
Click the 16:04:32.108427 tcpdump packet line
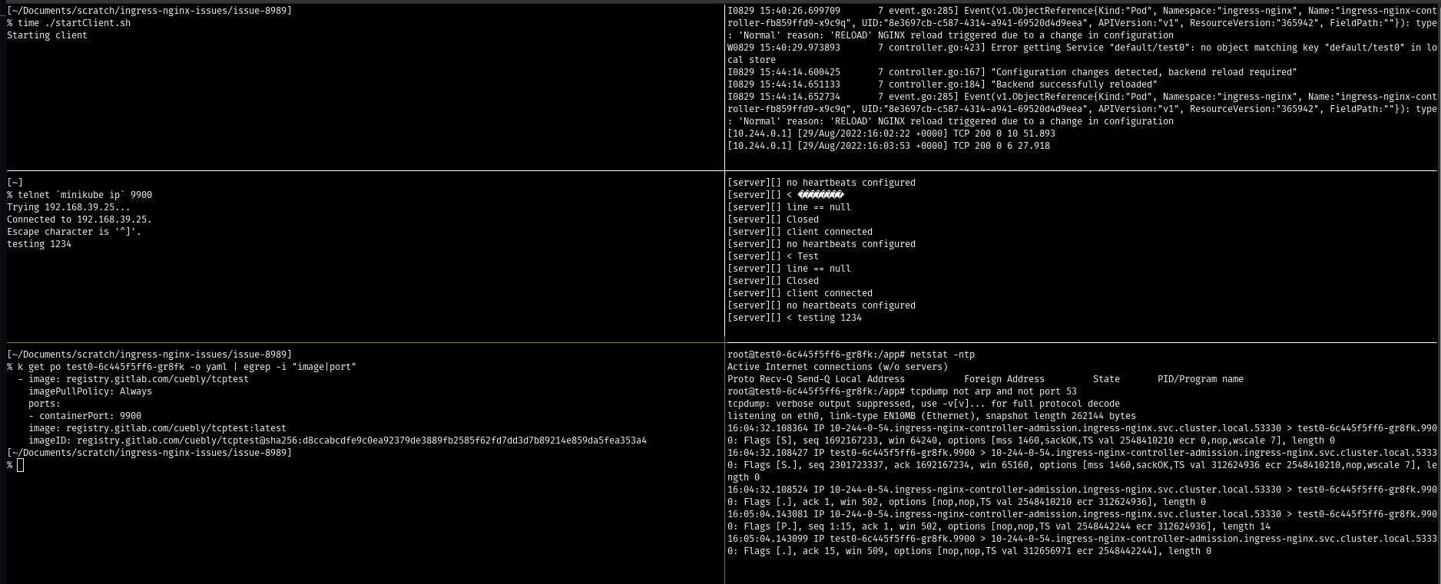[x=1082, y=465]
